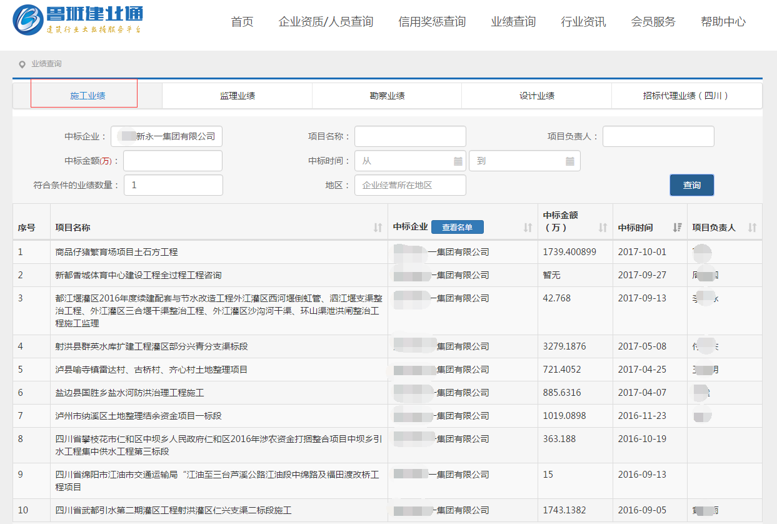
Task: Focus 符合条件的业绩数量 input field
Action: pos(173,185)
